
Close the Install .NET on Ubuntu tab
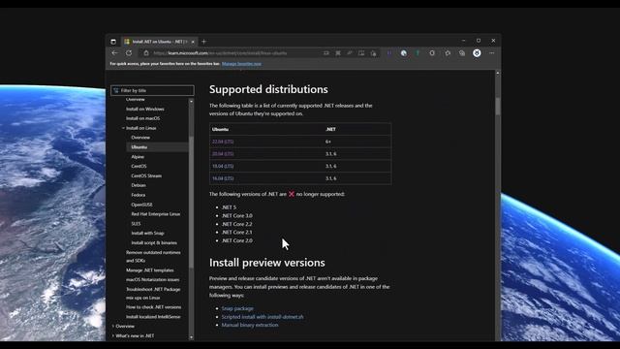pos(193,42)
